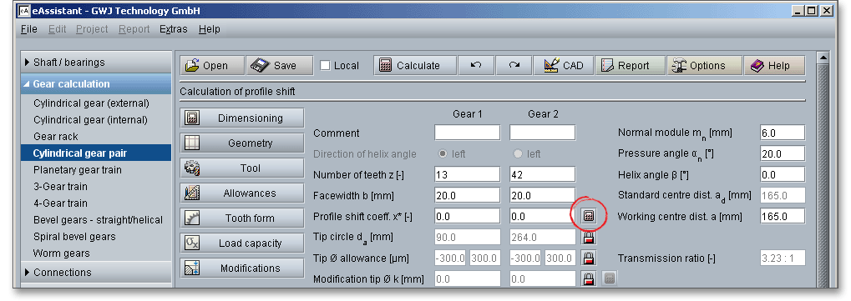Click calculator icon beside profile shift coefficient
Screen dimensions: 851x301
(x=589, y=217)
